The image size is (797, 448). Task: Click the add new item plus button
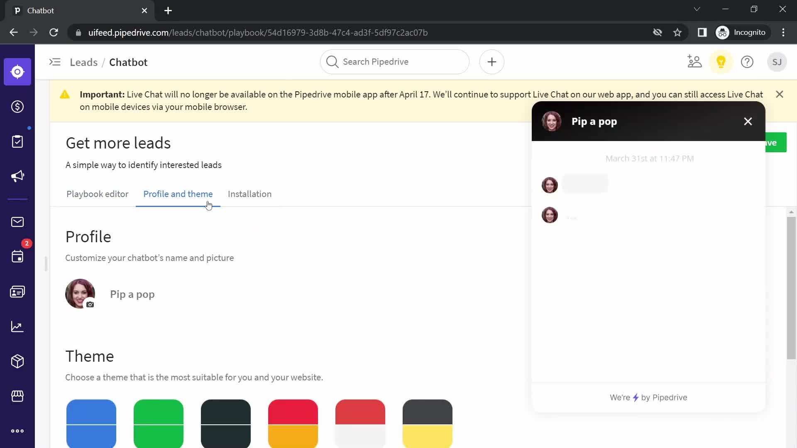click(492, 61)
